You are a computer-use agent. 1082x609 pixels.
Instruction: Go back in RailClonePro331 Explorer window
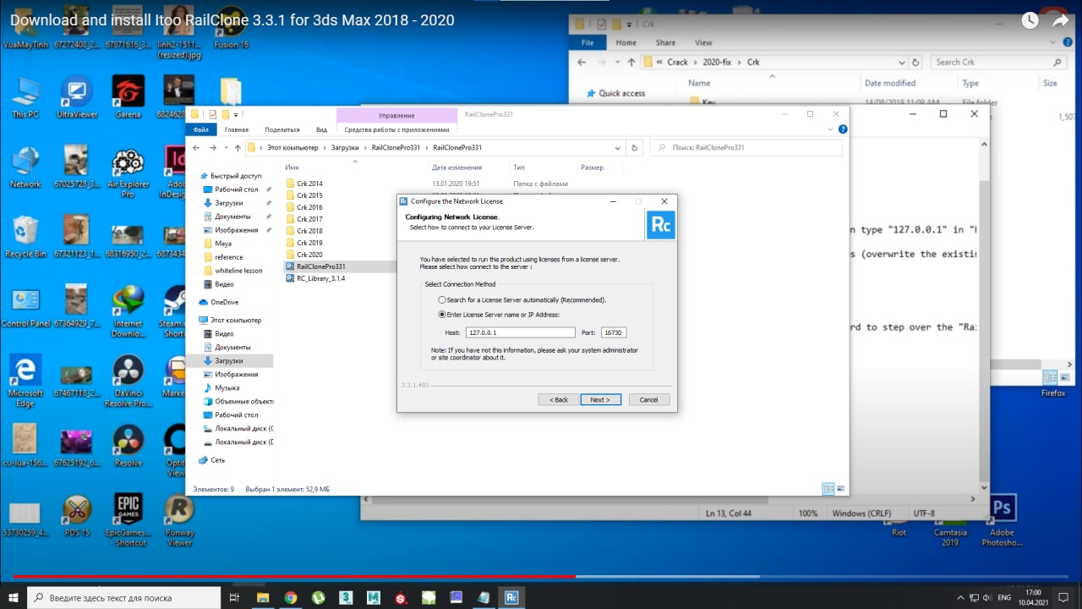197,147
